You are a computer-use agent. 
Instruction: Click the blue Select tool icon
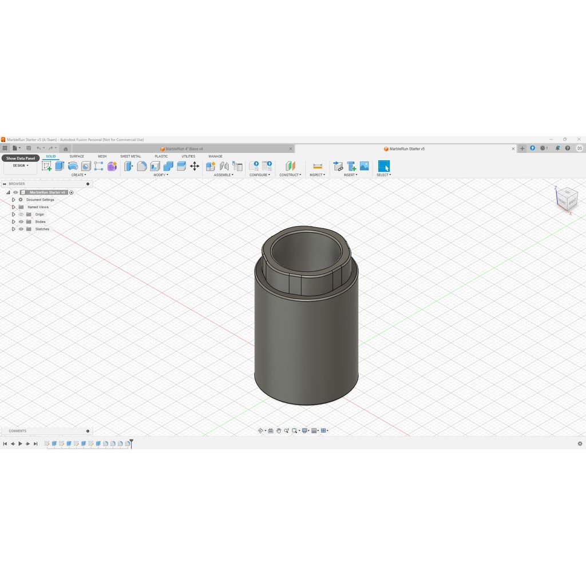click(384, 166)
